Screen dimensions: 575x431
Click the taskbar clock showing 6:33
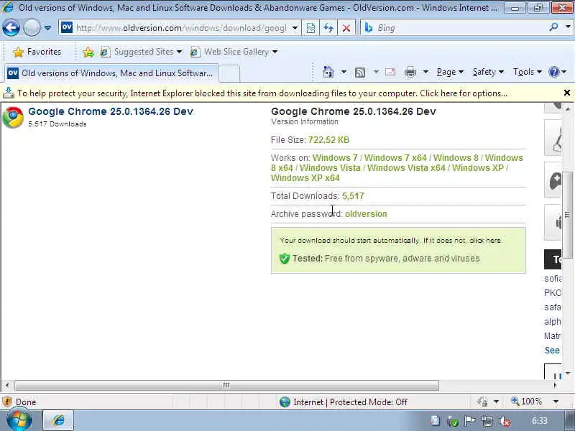point(540,421)
